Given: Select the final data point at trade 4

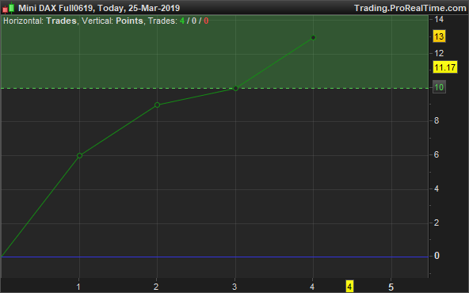Looking at the screenshot, I should click(x=313, y=38).
